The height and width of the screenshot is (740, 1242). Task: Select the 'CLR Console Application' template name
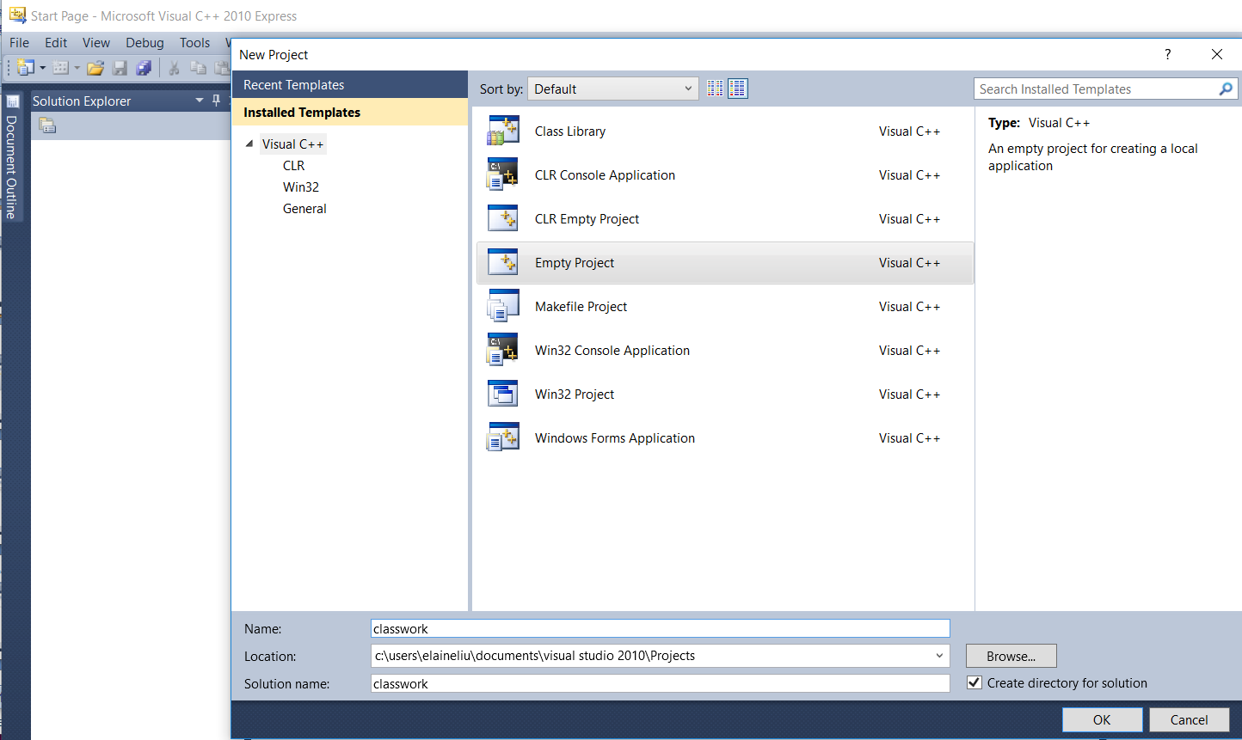click(605, 174)
